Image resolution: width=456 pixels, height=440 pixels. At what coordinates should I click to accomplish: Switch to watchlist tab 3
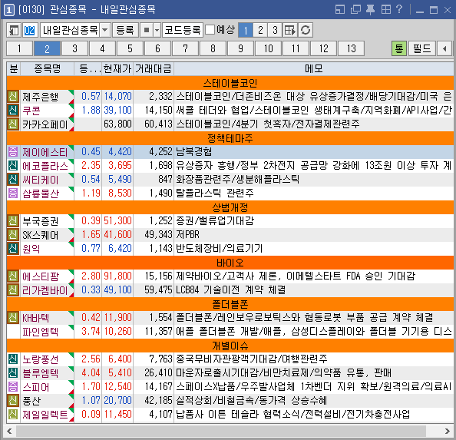(x=74, y=48)
